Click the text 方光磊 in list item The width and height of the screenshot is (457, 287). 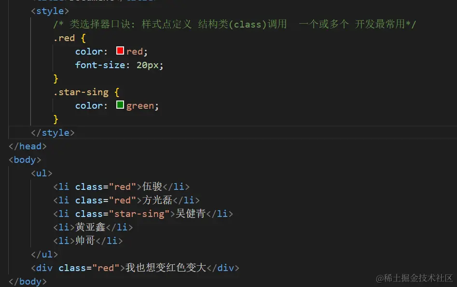(157, 200)
